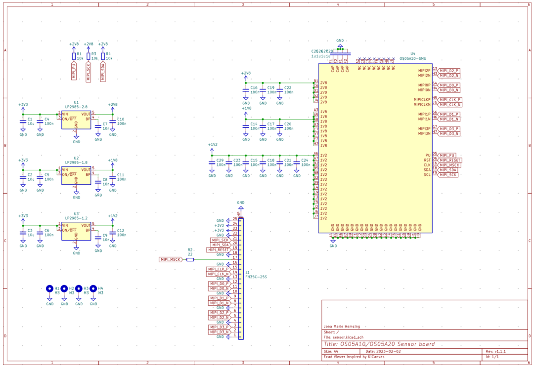The image size is (534, 368).
Task: Click the MIPI_CLK_P label at U4 pin H5
Action: [449, 100]
